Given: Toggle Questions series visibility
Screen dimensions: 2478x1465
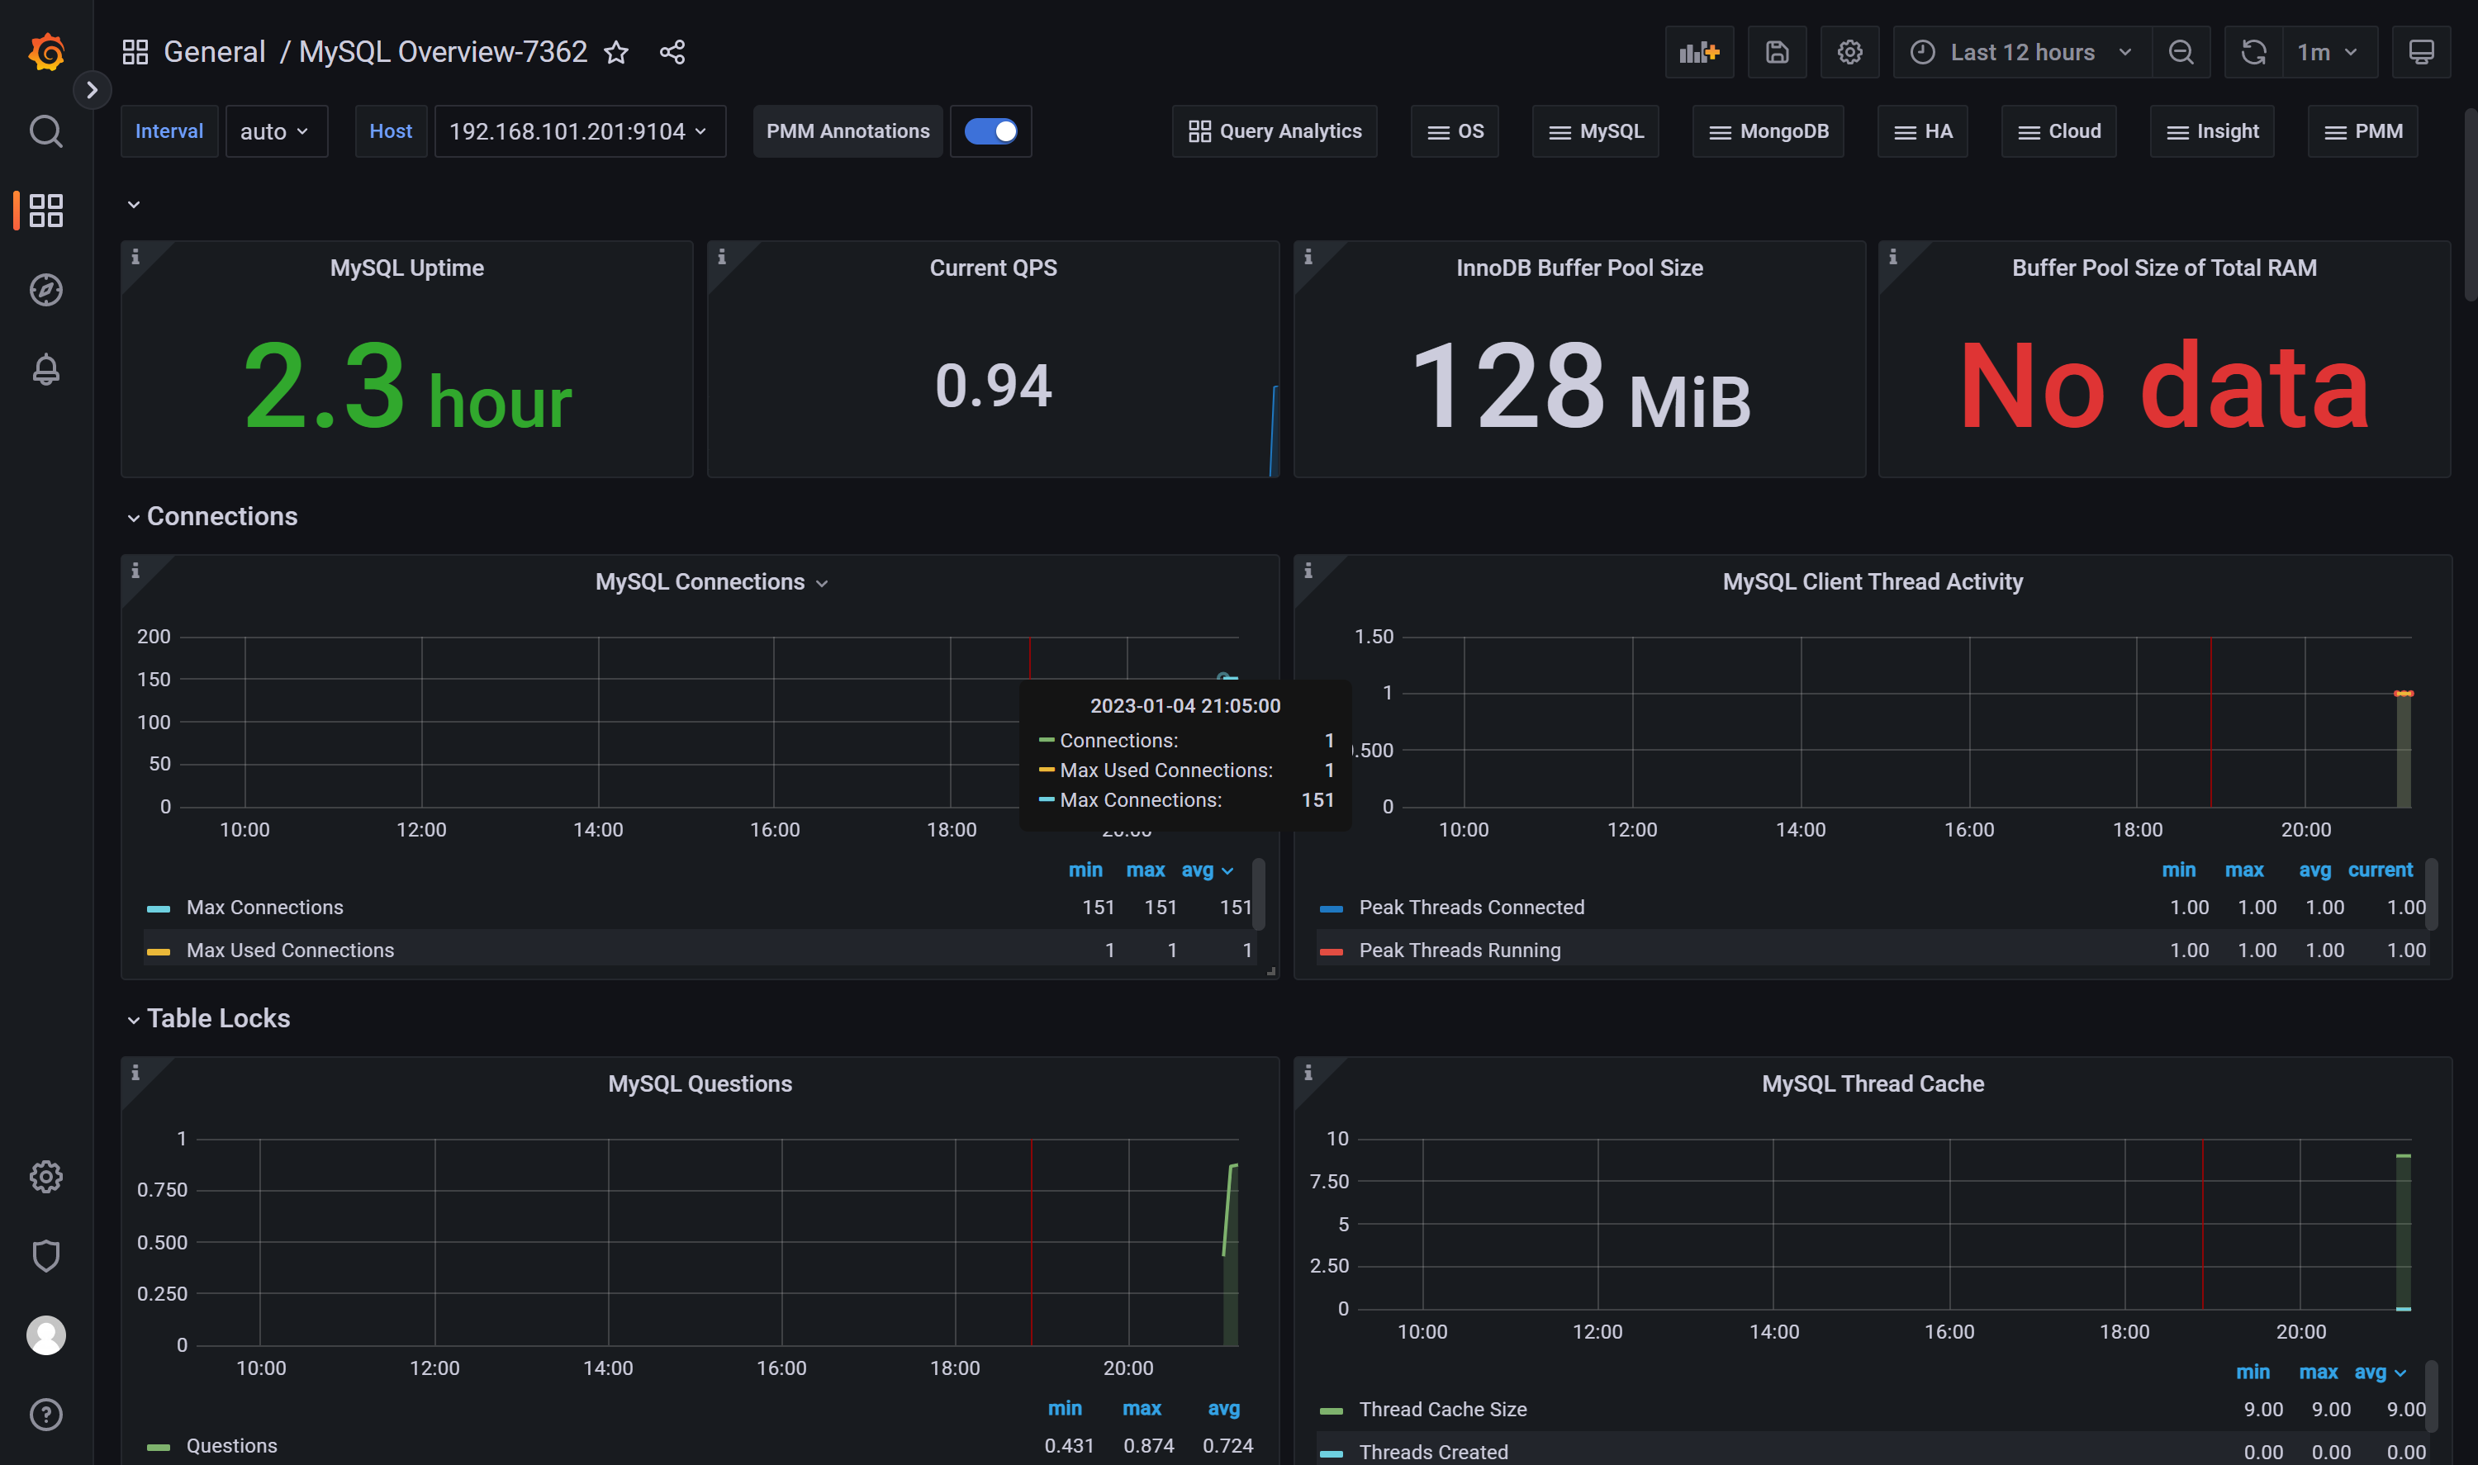Looking at the screenshot, I should (x=232, y=1445).
